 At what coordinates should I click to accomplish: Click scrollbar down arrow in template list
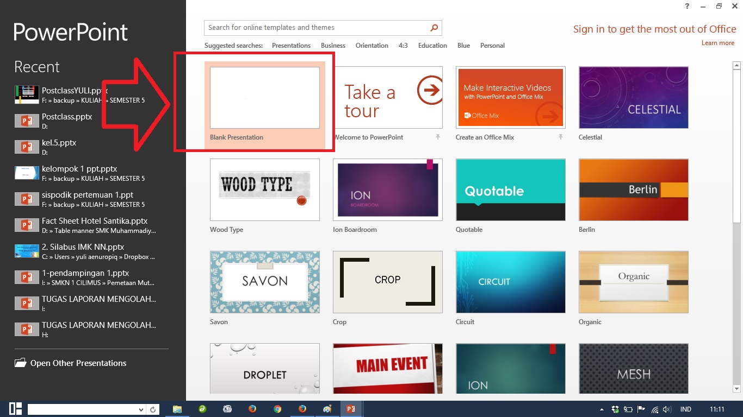[x=737, y=389]
